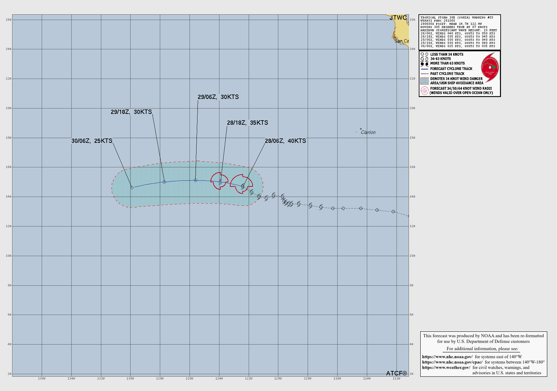The width and height of the screenshot is (557, 391).
Task: Click the 28/18Z, 35KTS label
Action: 247,123
